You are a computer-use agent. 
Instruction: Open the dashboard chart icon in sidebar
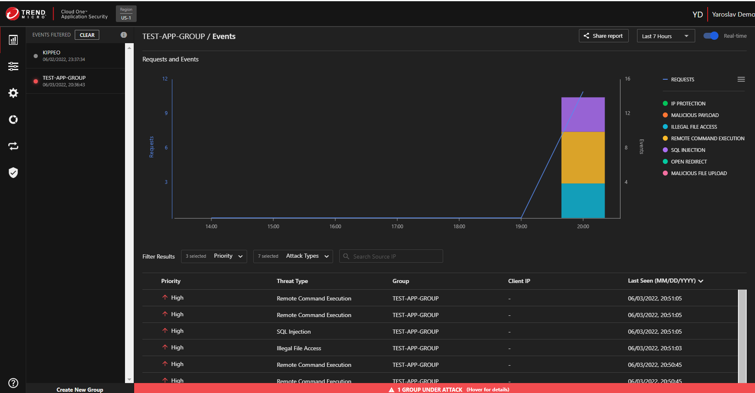(x=13, y=40)
